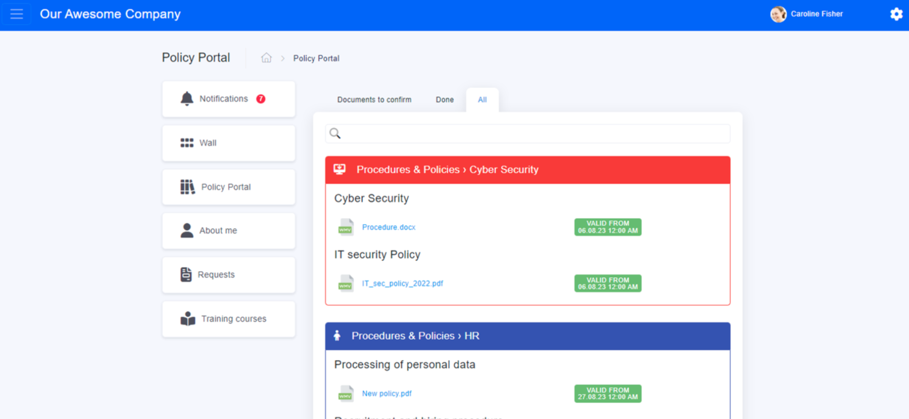Open the hamburger menu in header
The width and height of the screenshot is (909, 419).
click(17, 14)
